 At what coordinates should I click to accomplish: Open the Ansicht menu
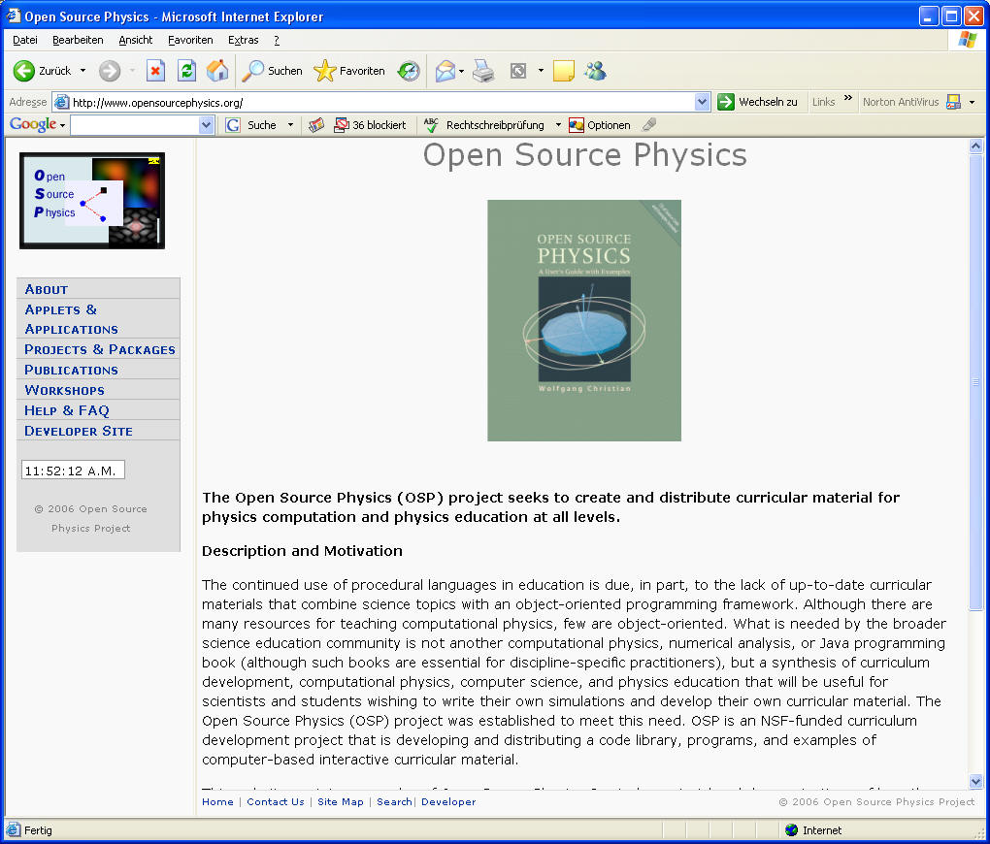pos(136,40)
